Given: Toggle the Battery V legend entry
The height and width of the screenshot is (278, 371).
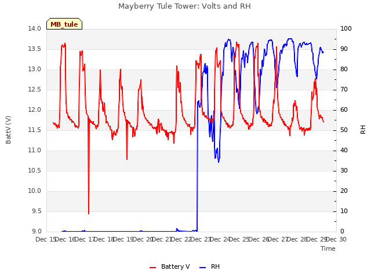Looking at the screenshot, I should 170,266.
